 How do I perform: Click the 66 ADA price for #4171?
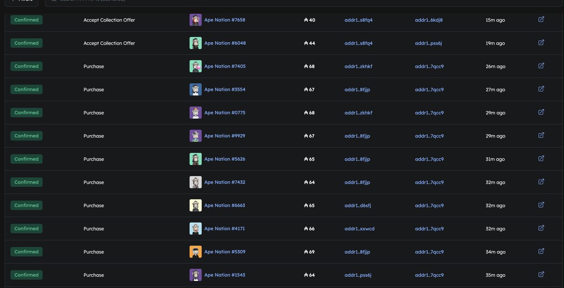tap(309, 229)
